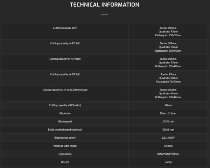The width and height of the screenshot is (210, 168).
Task: Click the Technical Information heading
Action: [105, 5]
